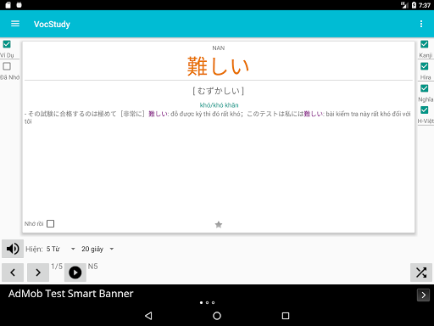Uncheck the Ví Dụ checkbox
The image size is (434, 326).
7,44
